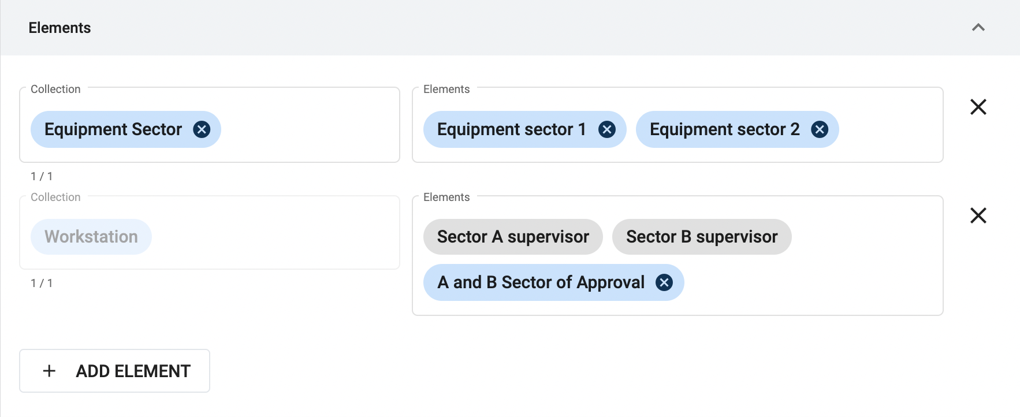The height and width of the screenshot is (417, 1020).
Task: Remove A and B Sector of Approval chip
Action: pyautogui.click(x=664, y=282)
